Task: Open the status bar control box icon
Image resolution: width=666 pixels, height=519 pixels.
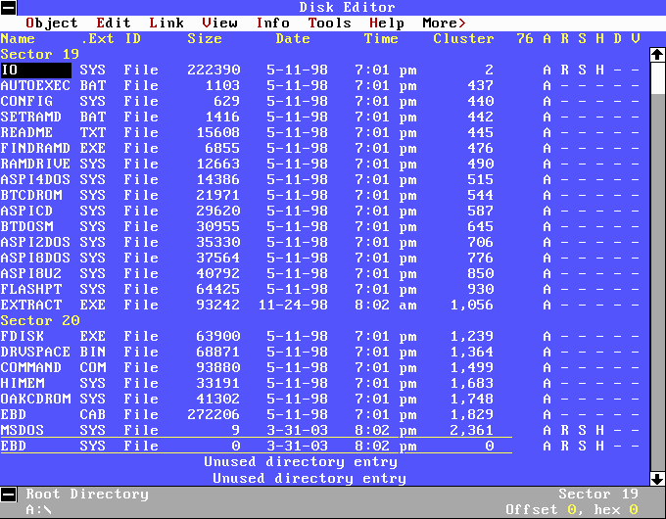Action: 9,495
